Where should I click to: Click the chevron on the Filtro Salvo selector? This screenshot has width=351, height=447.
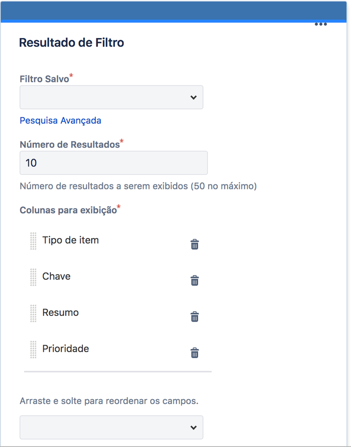click(194, 97)
